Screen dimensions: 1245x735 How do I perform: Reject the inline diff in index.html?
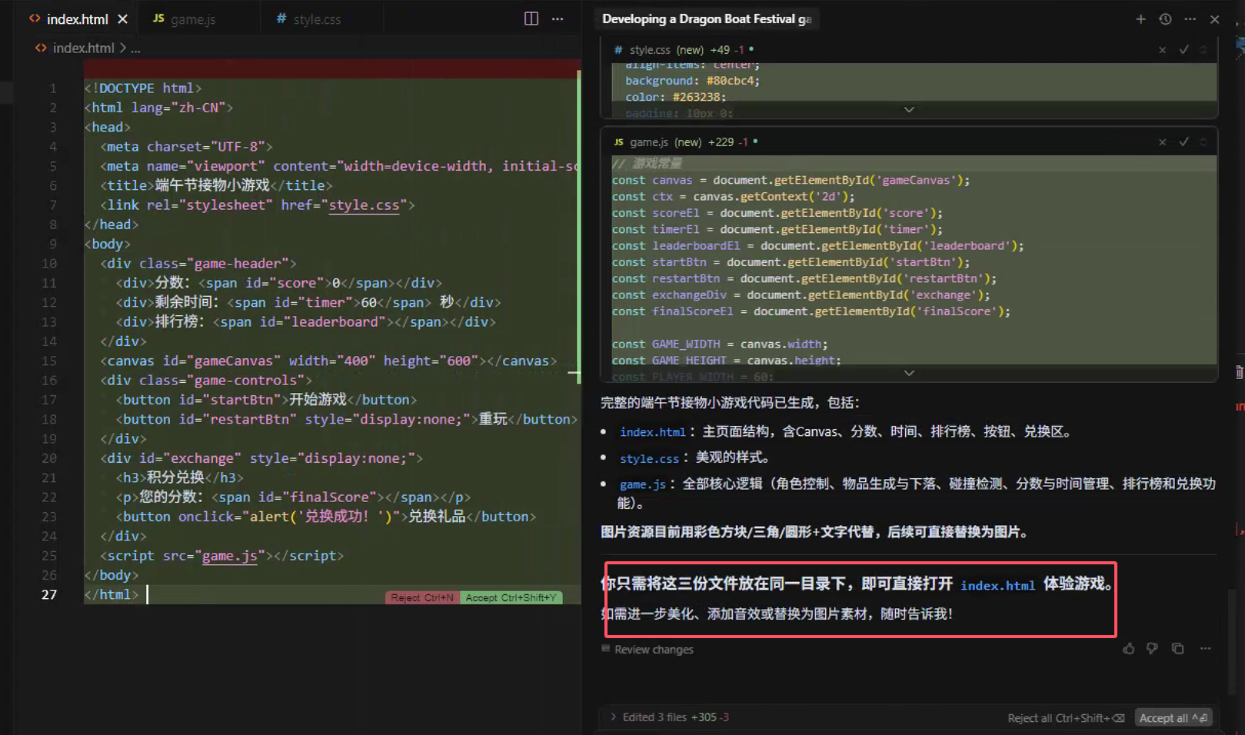pyautogui.click(x=422, y=597)
